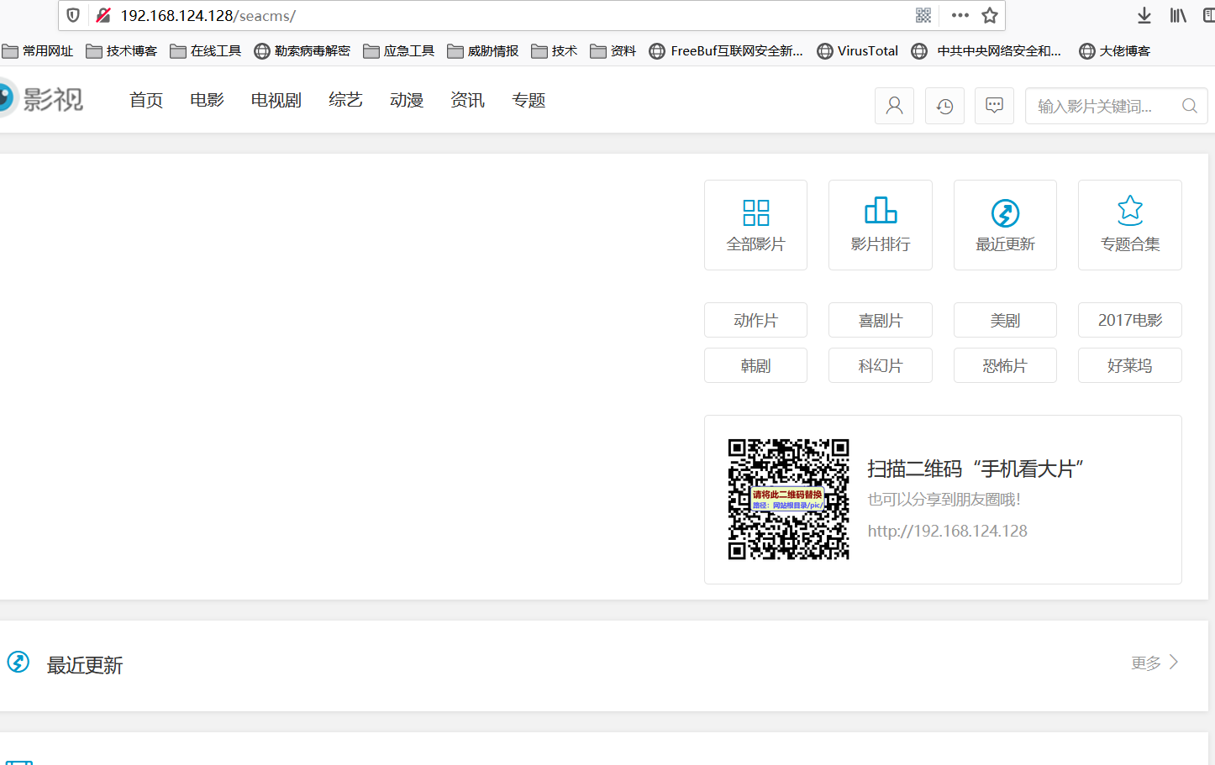Open 应急工具 bookmark folder

(x=399, y=51)
